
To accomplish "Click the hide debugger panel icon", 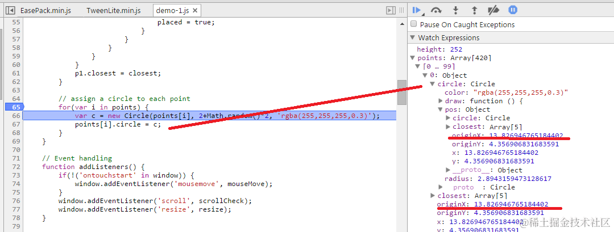I will pyautogui.click(x=391, y=11).
